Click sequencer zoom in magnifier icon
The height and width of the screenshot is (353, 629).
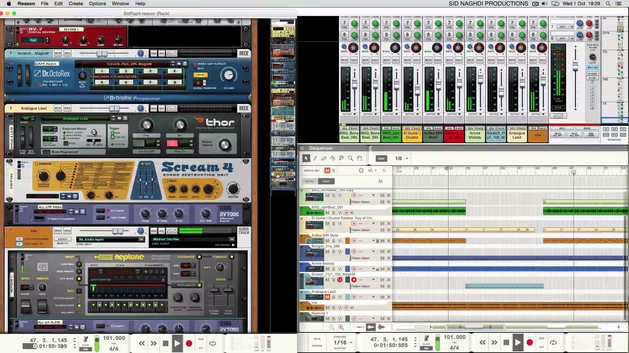coord(341,327)
